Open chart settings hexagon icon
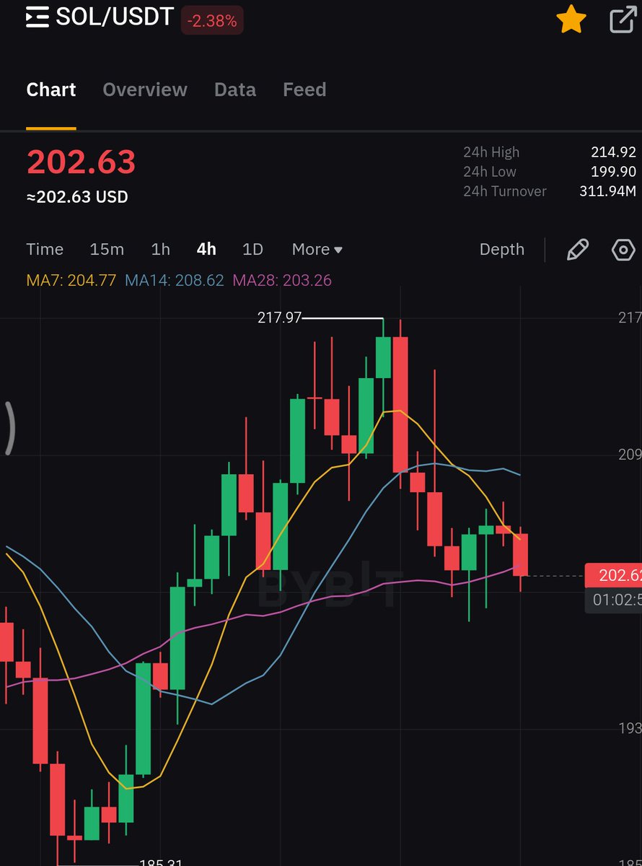This screenshot has height=866, width=642. click(x=623, y=250)
